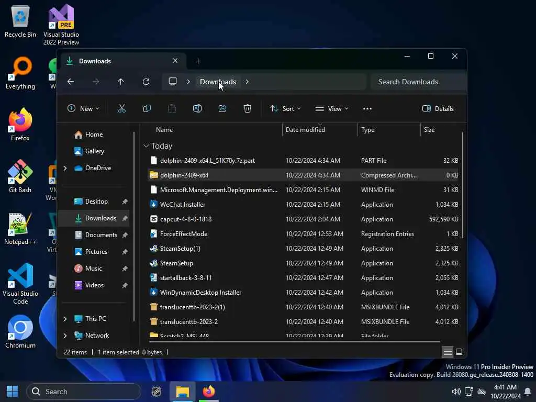Viewport: 536px width, 402px height.
Task: Click the Windows Start button
Action: click(13, 392)
